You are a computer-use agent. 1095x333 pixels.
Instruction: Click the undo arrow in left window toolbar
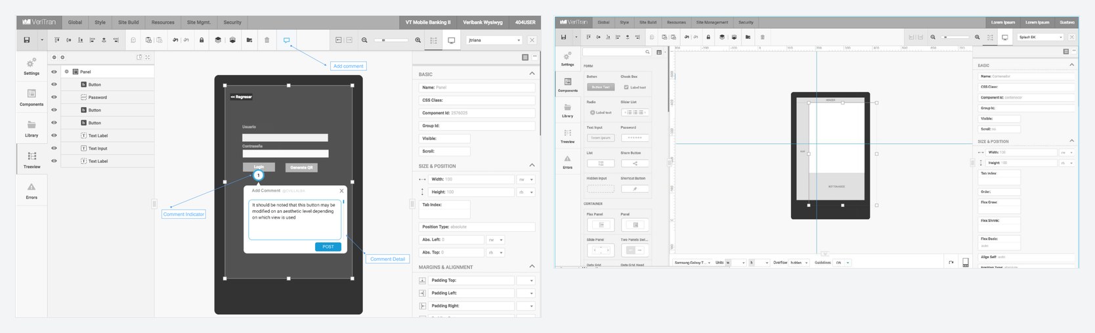(x=175, y=40)
